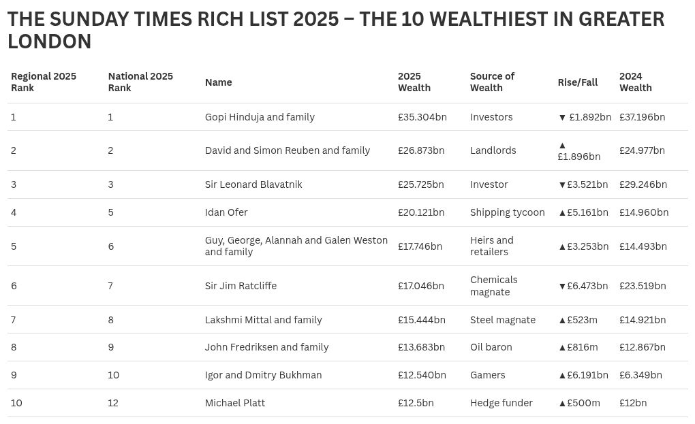This screenshot has height=424, width=695.
Task: Click Idan Ofer's £20.121bn wealth value
Action: [x=420, y=212]
